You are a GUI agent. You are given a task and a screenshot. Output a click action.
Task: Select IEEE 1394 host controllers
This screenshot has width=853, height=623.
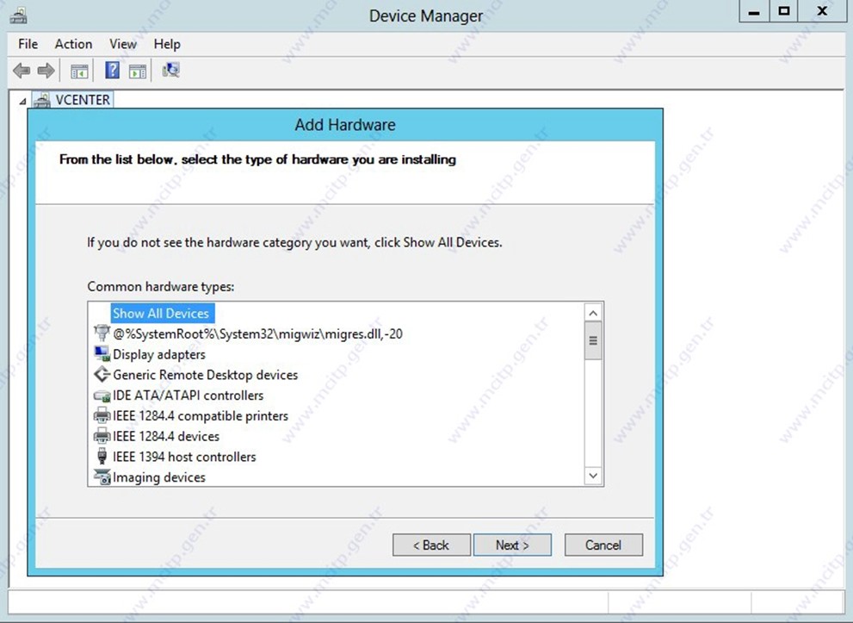tap(184, 457)
